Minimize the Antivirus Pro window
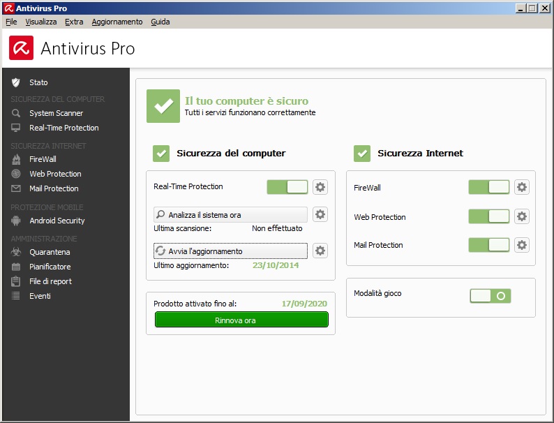This screenshot has width=554, height=423. [520, 8]
